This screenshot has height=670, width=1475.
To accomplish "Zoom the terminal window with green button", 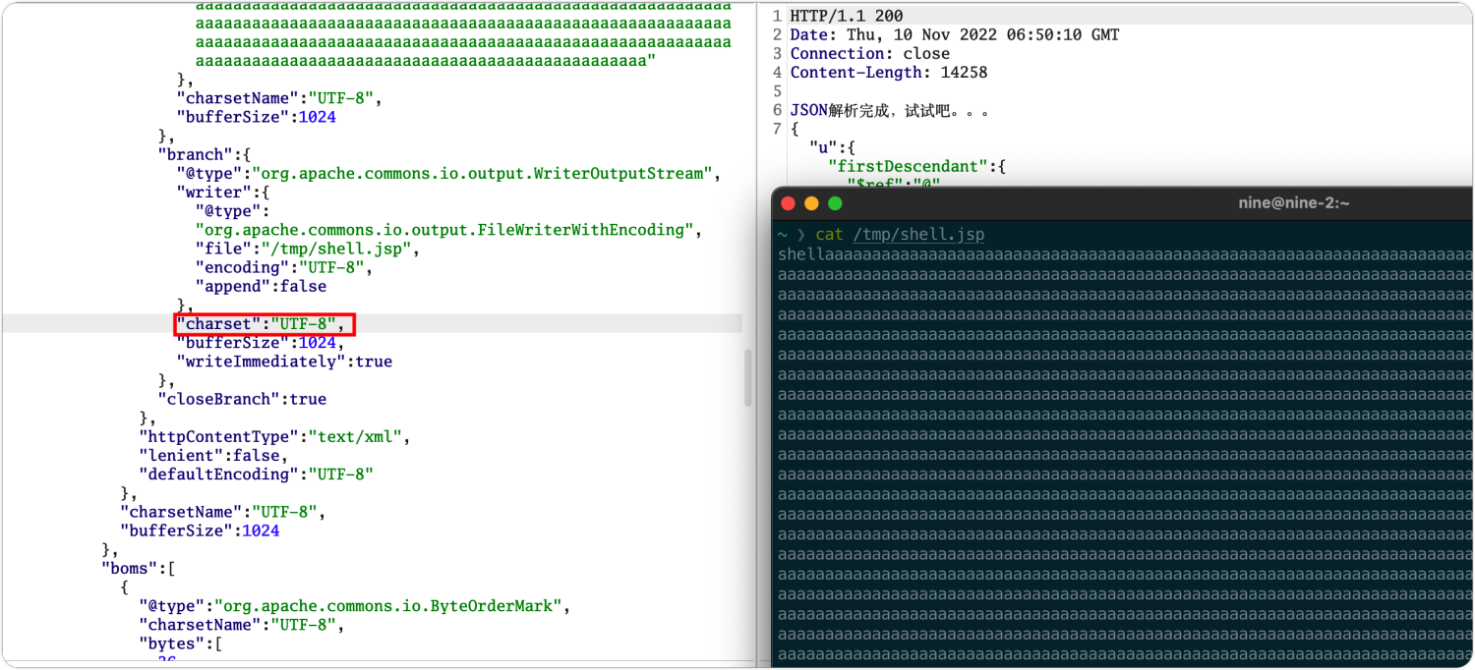I will pos(835,203).
